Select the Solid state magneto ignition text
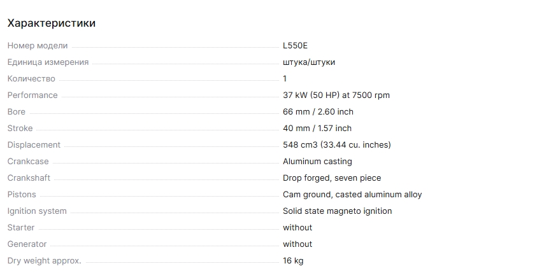The height and width of the screenshot is (273, 558). [x=337, y=211]
